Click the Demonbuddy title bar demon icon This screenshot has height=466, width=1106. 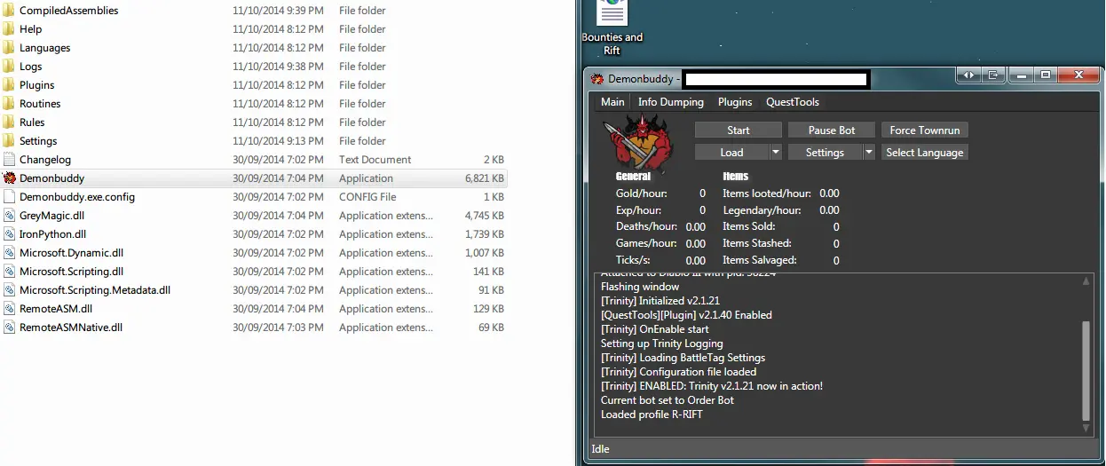click(x=597, y=79)
